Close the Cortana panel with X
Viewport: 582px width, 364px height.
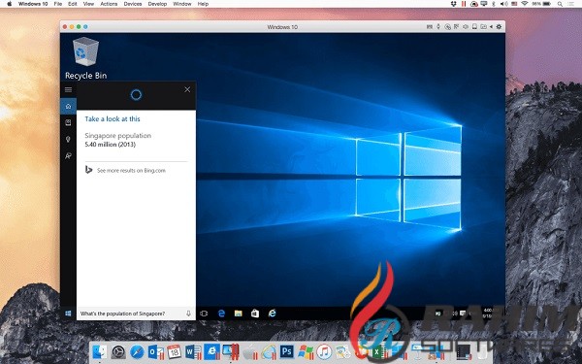click(x=187, y=89)
